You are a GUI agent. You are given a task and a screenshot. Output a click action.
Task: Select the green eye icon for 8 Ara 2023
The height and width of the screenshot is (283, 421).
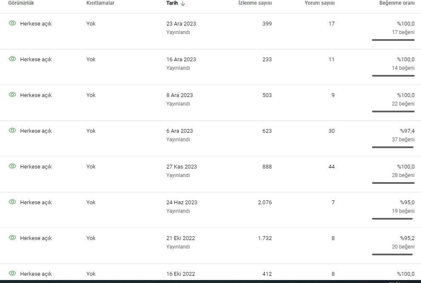click(12, 95)
